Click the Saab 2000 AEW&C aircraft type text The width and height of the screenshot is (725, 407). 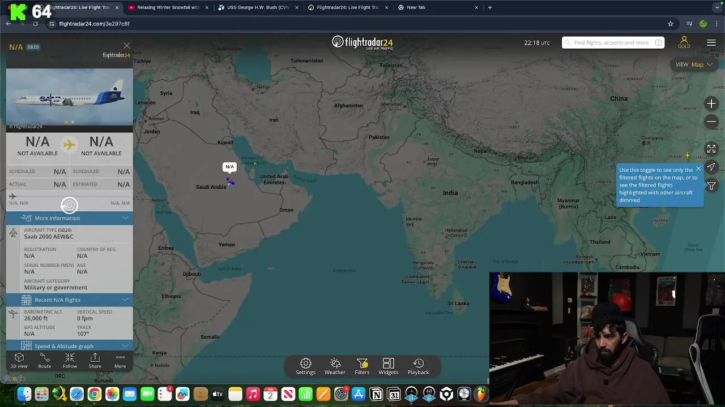click(49, 237)
